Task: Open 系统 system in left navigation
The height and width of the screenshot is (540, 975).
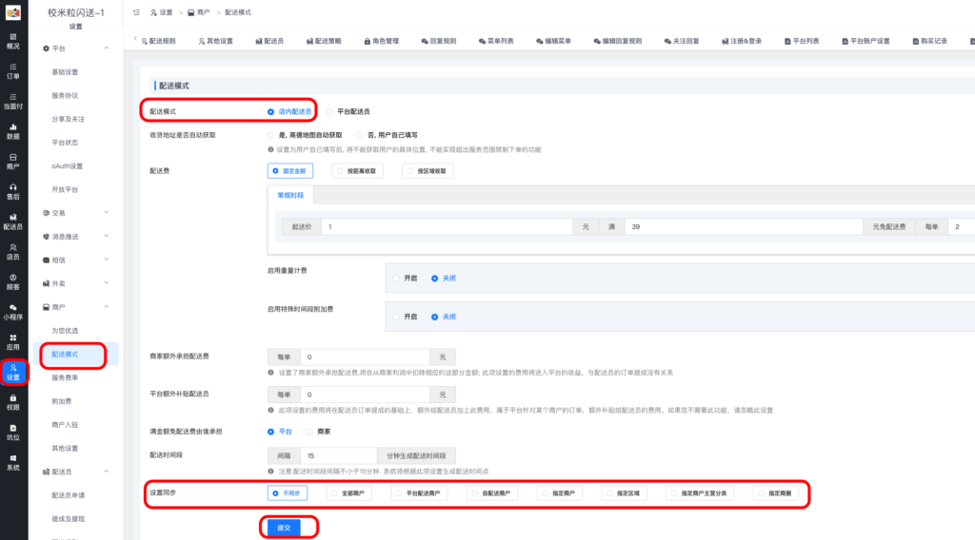Action: click(13, 463)
